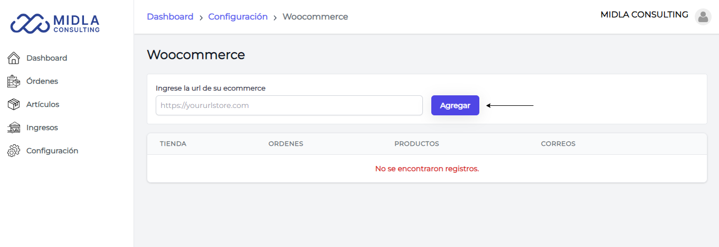Open the user avatar icon menu
Viewport: 719px width, 247px height.
pyautogui.click(x=703, y=17)
